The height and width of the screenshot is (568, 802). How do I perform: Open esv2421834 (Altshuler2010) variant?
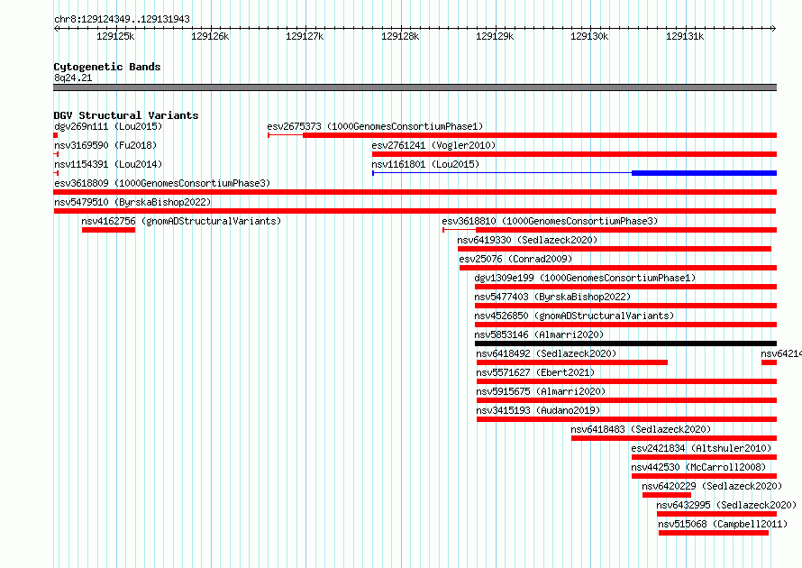click(701, 448)
